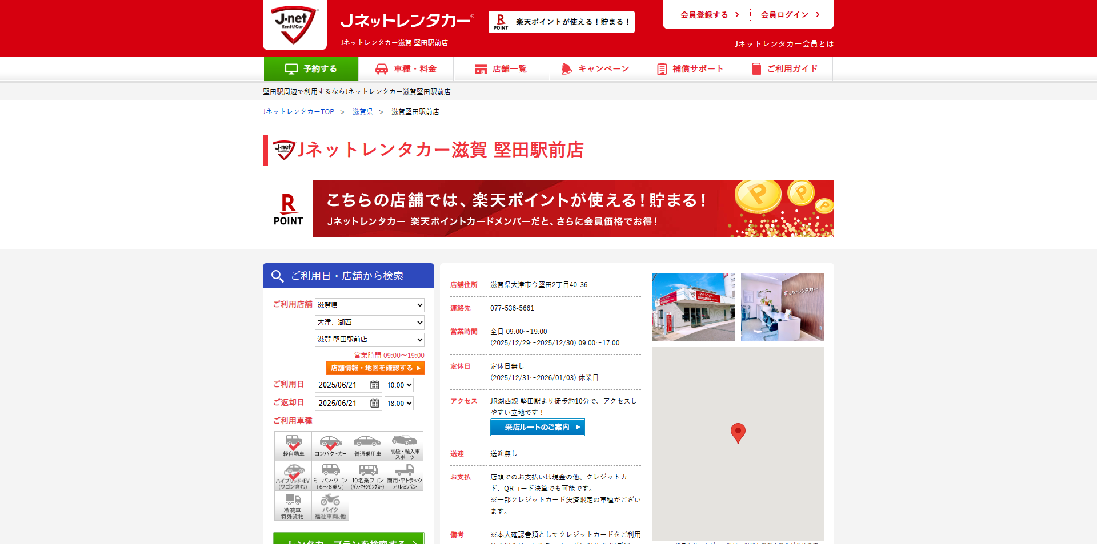Toggle バイク 福祉車両 vehicle type
This screenshot has height=544, width=1097.
(x=330, y=506)
